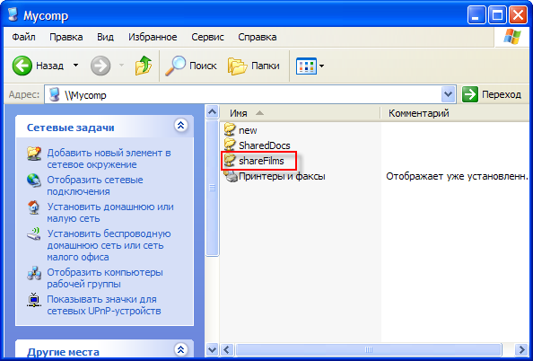
Task: Click Отобразить компьютеры рабочей группы link
Action: (x=105, y=278)
